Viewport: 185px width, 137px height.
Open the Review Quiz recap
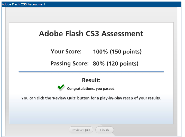(81, 130)
